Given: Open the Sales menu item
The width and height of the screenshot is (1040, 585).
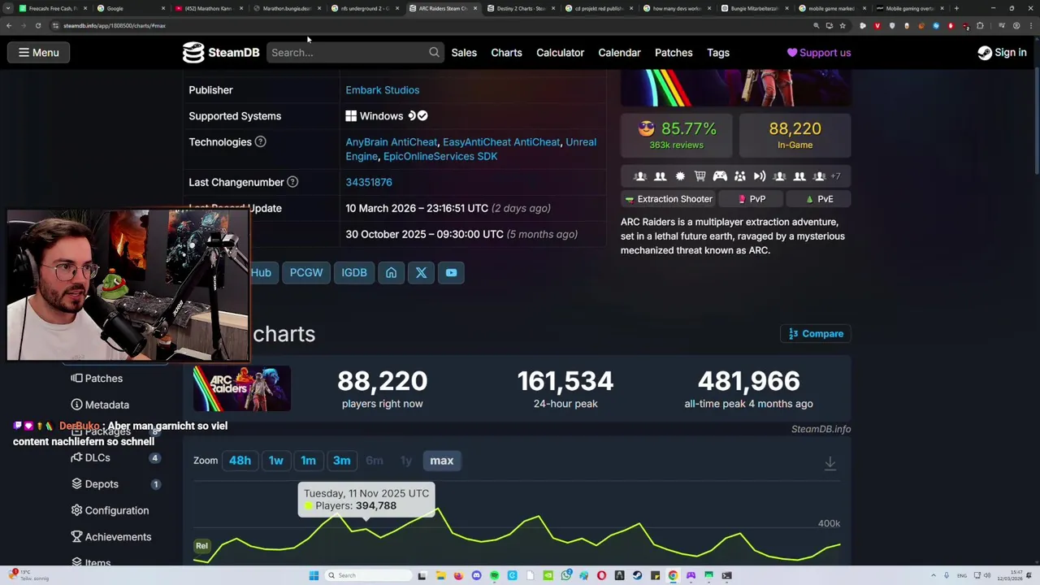Looking at the screenshot, I should (464, 53).
